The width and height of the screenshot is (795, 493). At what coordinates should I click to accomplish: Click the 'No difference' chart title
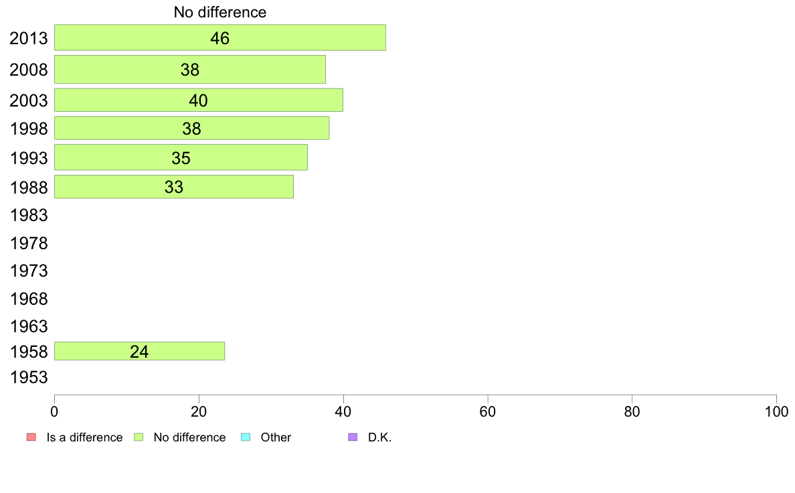220,12
